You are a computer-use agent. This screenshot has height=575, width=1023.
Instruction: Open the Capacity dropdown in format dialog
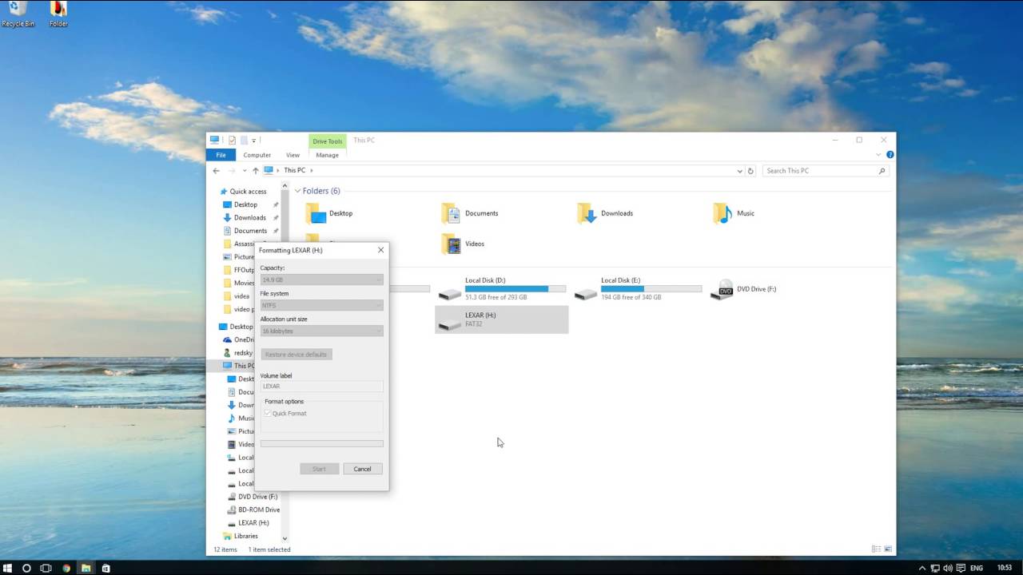[322, 280]
